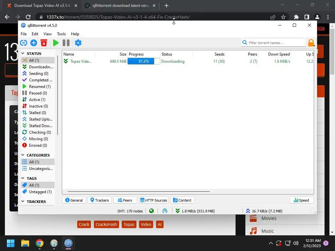Click the Pause torrents toolbar icon
The image size is (335, 251).
click(66, 43)
